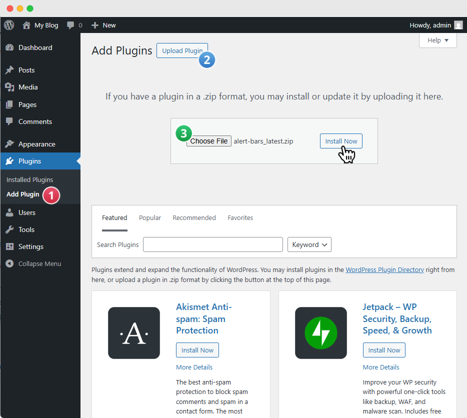Open the WordPress Plugin Directory link
This screenshot has height=418, width=467.
pyautogui.click(x=384, y=270)
